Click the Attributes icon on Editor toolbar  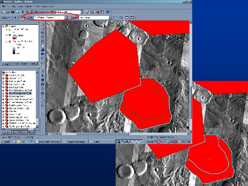coord(127,18)
